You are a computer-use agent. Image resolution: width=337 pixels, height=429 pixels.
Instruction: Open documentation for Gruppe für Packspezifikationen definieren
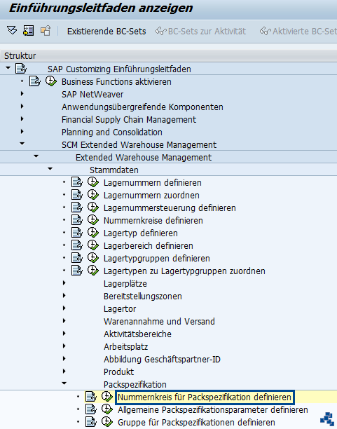[91, 421]
